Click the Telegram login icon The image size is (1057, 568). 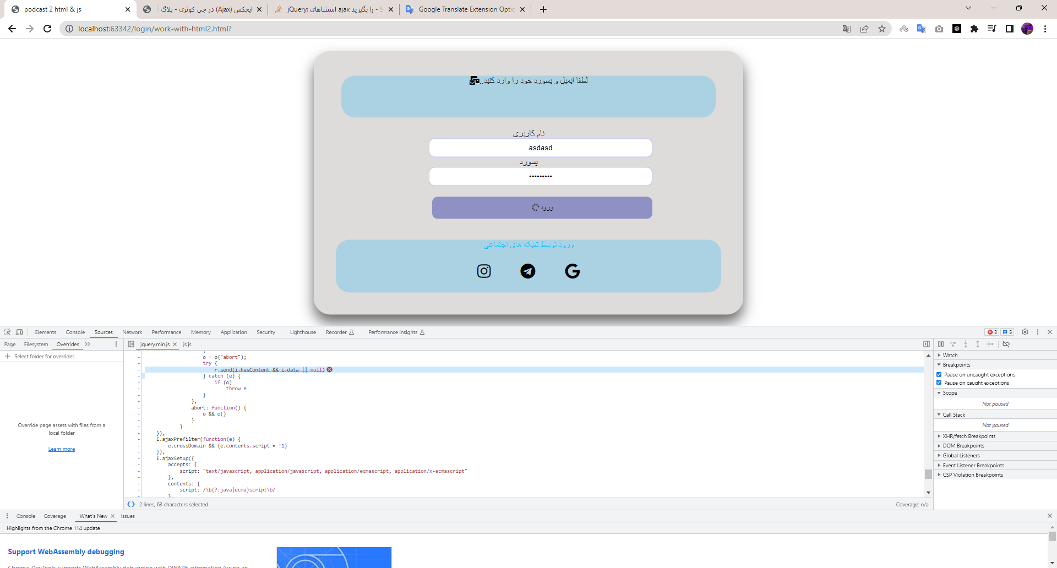(528, 271)
